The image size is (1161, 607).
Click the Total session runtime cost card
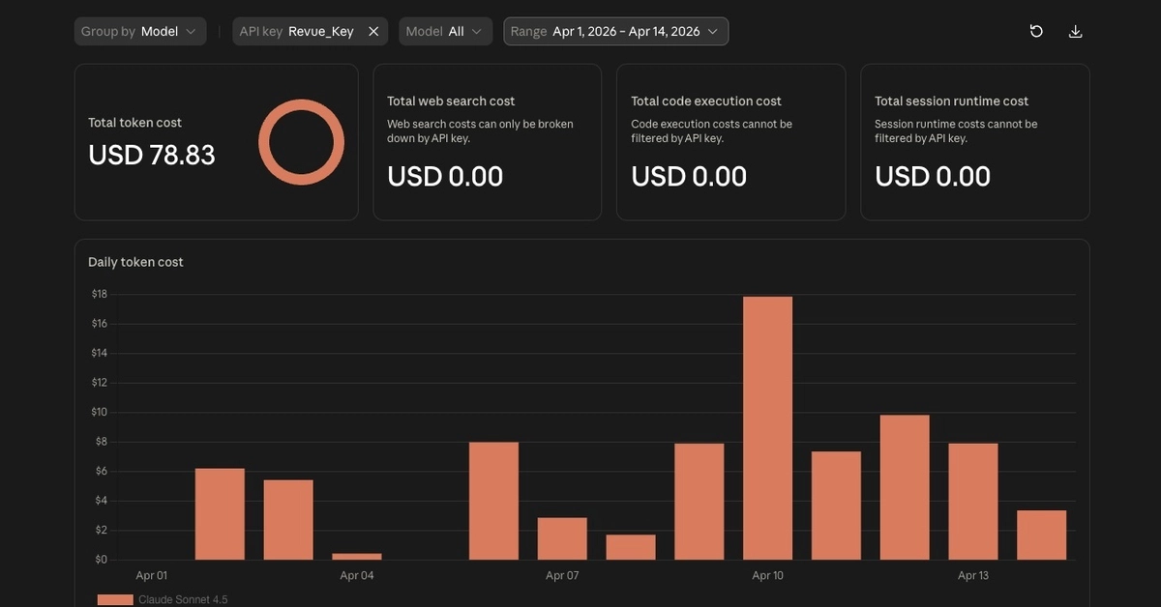[975, 142]
